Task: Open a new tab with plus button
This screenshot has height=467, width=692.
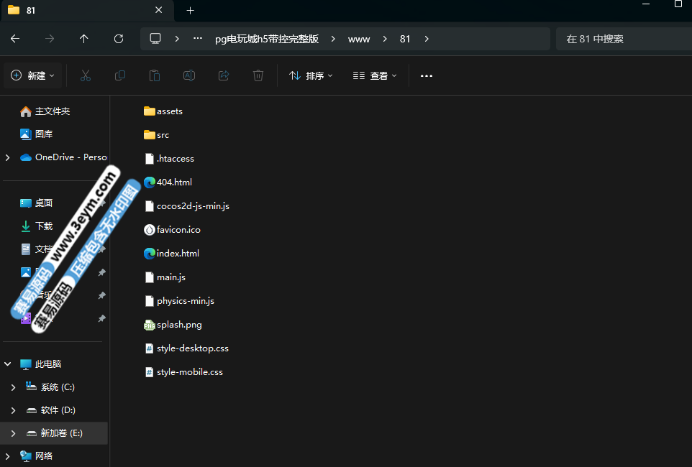Action: [x=190, y=11]
